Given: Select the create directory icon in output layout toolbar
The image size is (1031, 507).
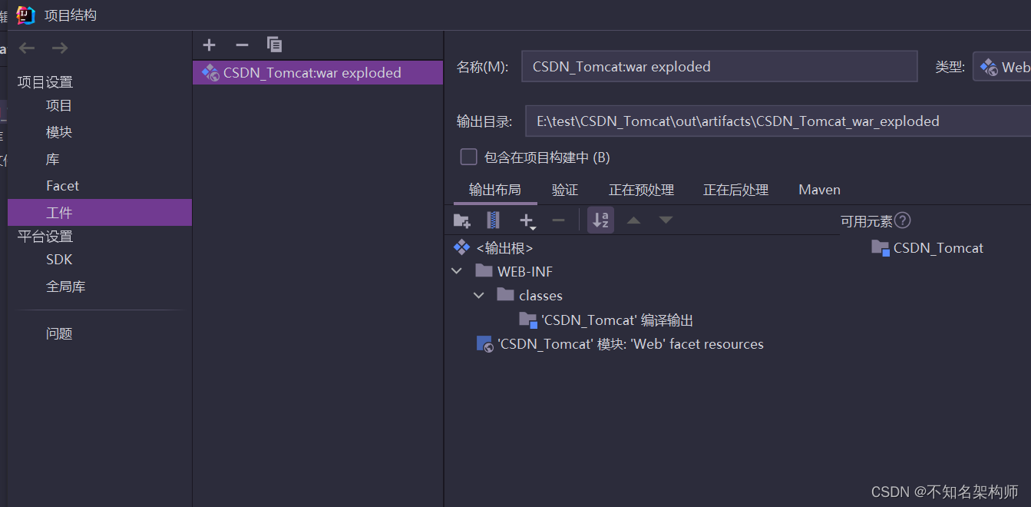Looking at the screenshot, I should pyautogui.click(x=461, y=220).
